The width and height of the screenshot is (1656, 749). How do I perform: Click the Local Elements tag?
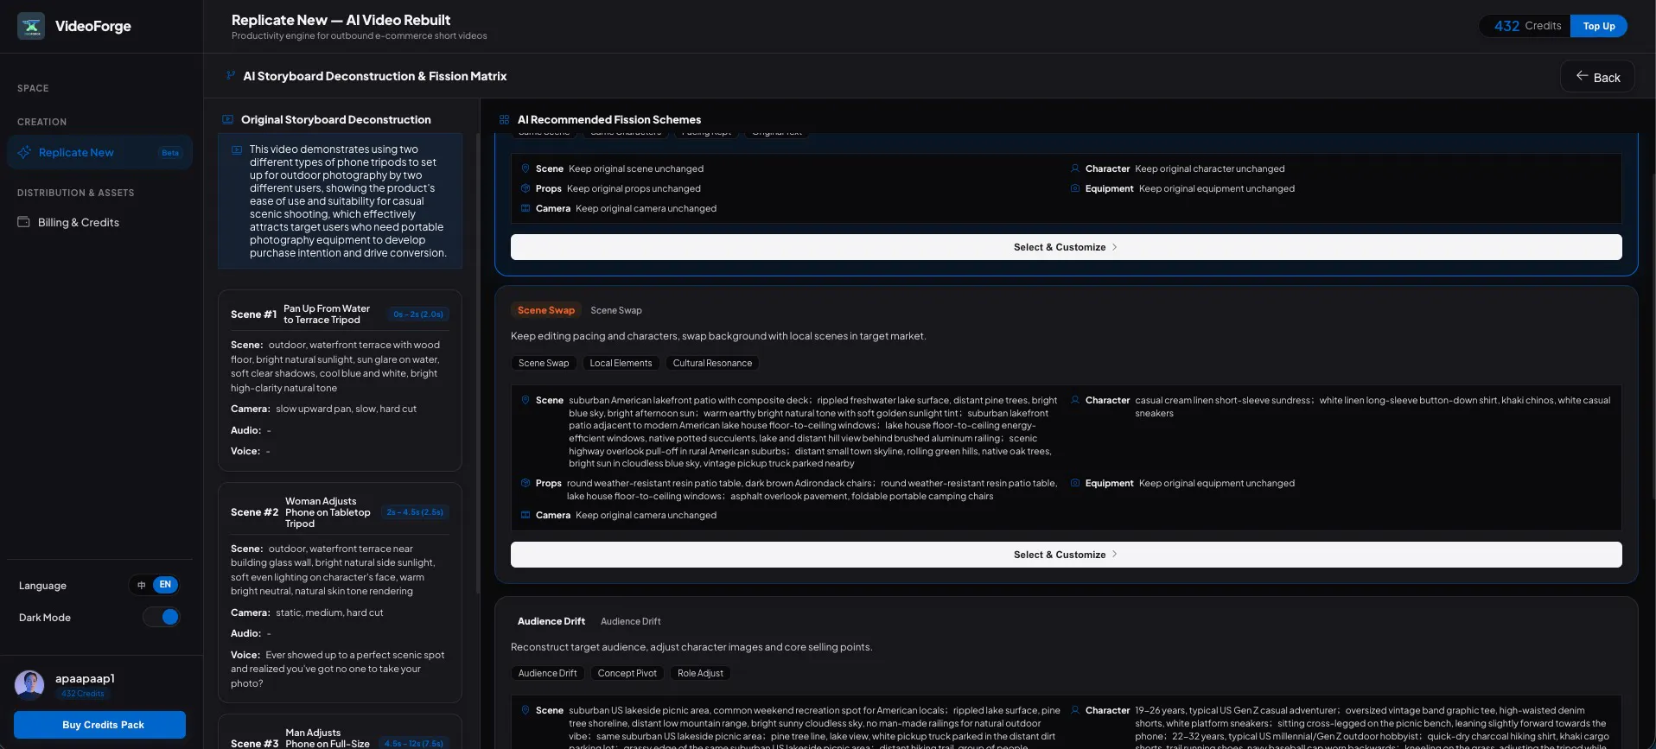pyautogui.click(x=621, y=363)
